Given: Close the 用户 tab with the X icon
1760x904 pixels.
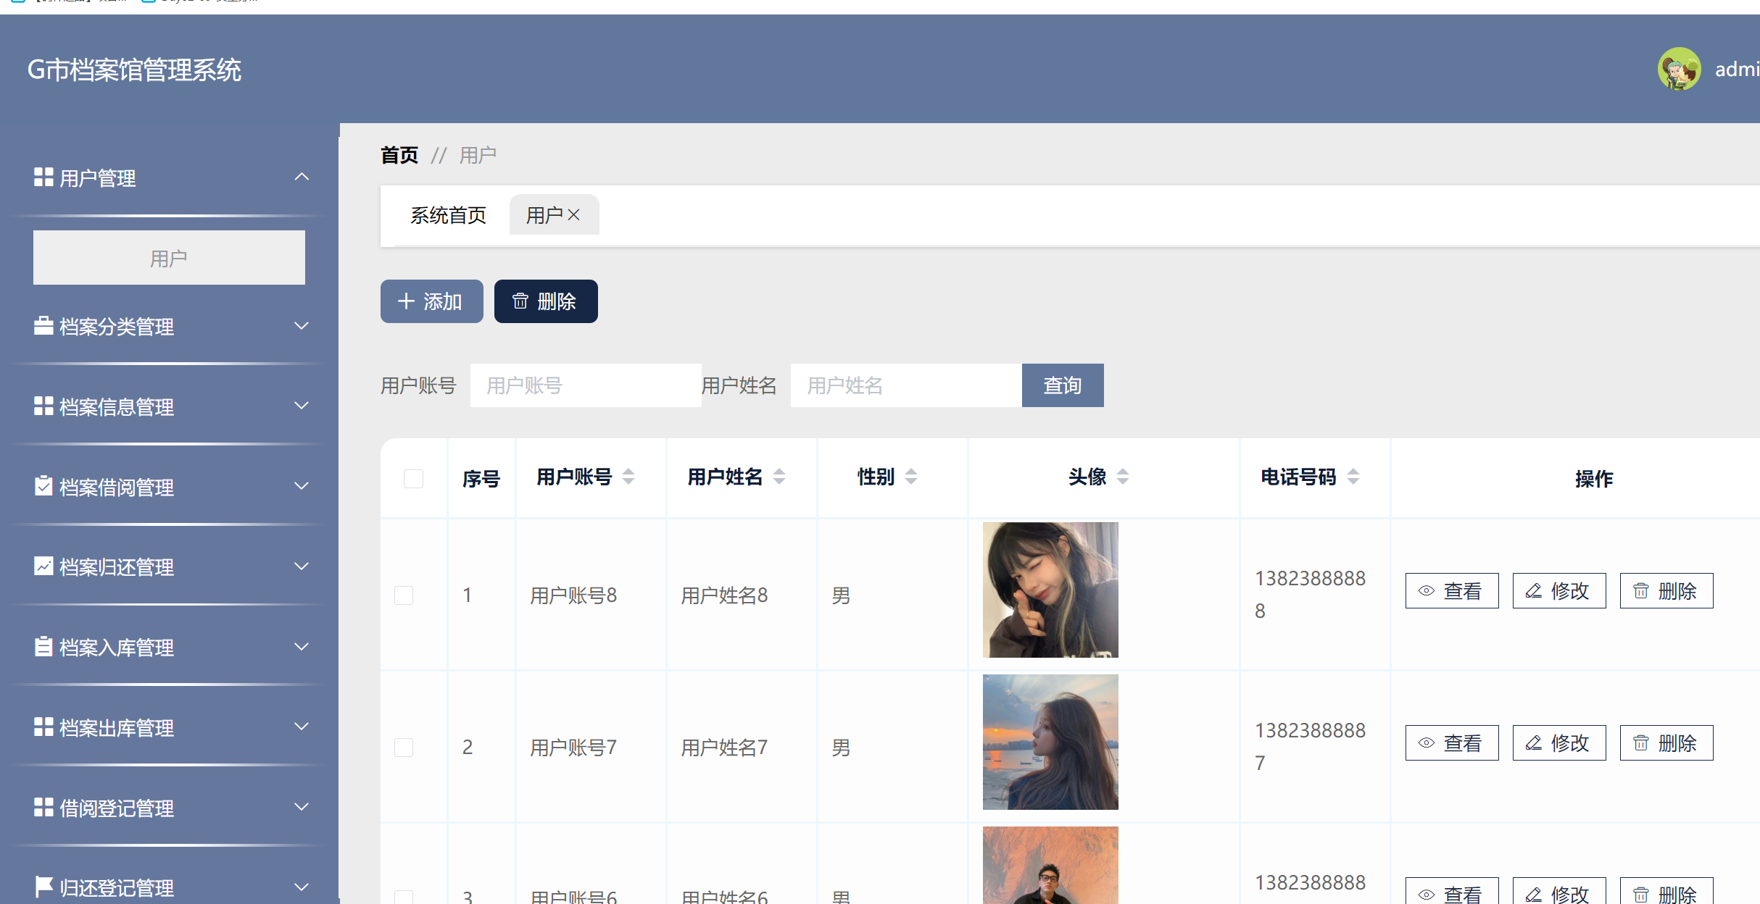Looking at the screenshot, I should click(x=573, y=215).
